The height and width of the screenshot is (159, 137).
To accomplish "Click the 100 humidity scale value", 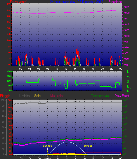I will (3, 100).
